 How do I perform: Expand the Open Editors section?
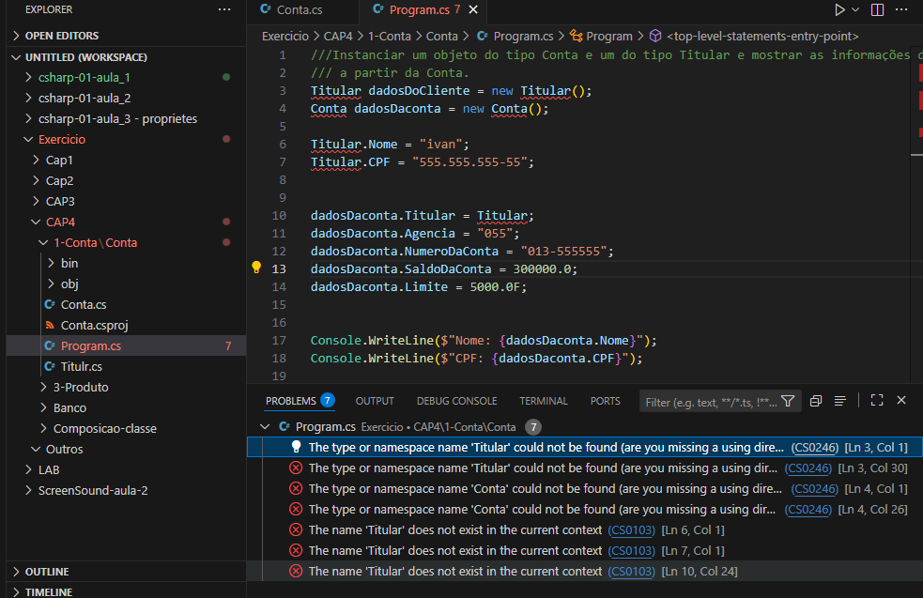click(x=61, y=36)
